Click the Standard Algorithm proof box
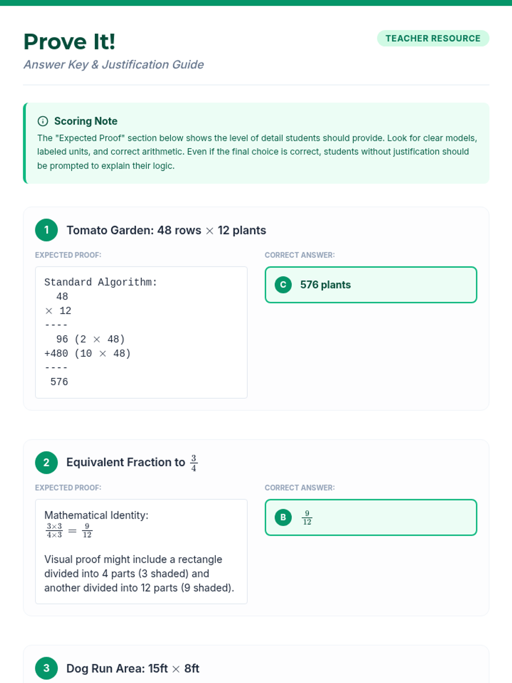 141,332
